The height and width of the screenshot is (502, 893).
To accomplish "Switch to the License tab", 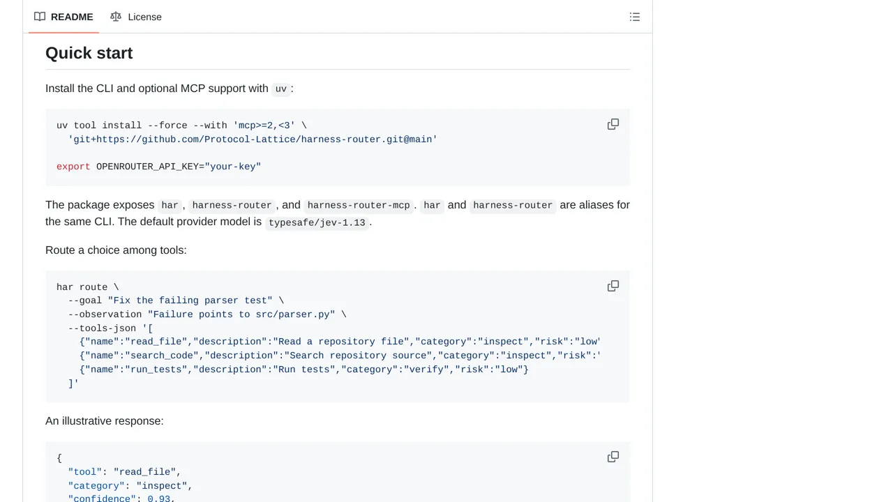I will click(136, 17).
